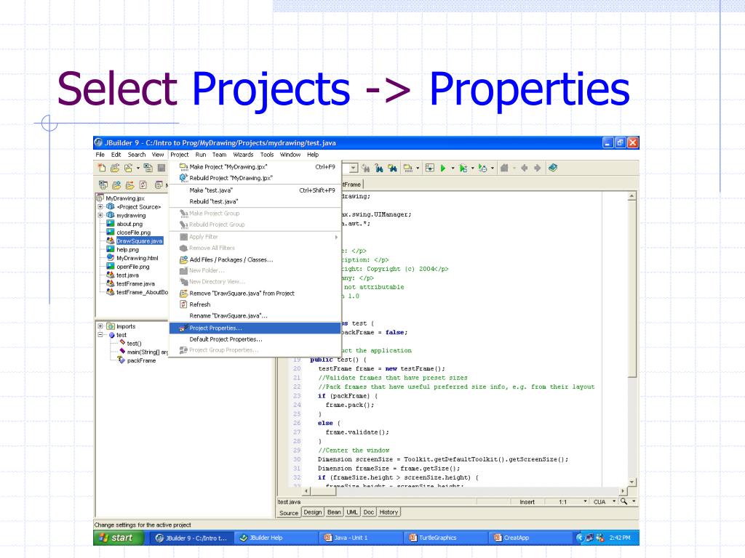Choose Rebuild Project "MyDrawing.jpx" menu item

coord(255,178)
